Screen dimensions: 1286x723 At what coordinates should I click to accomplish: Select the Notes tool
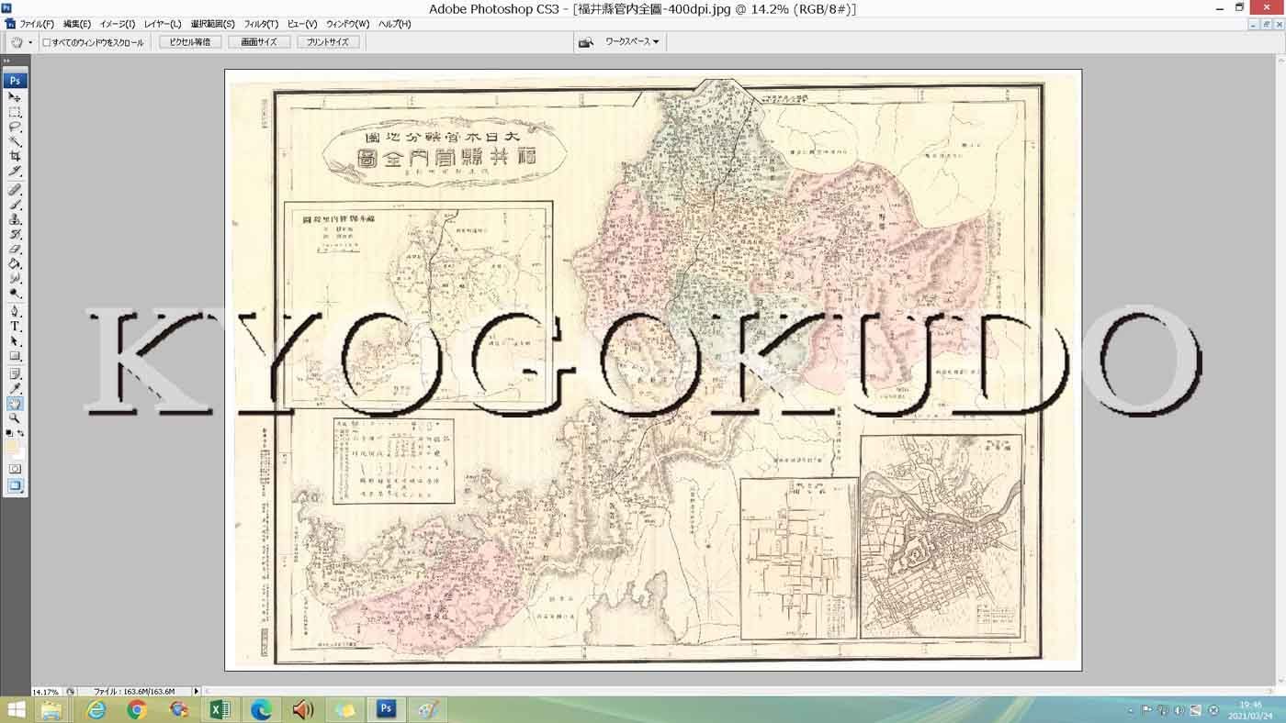point(15,374)
